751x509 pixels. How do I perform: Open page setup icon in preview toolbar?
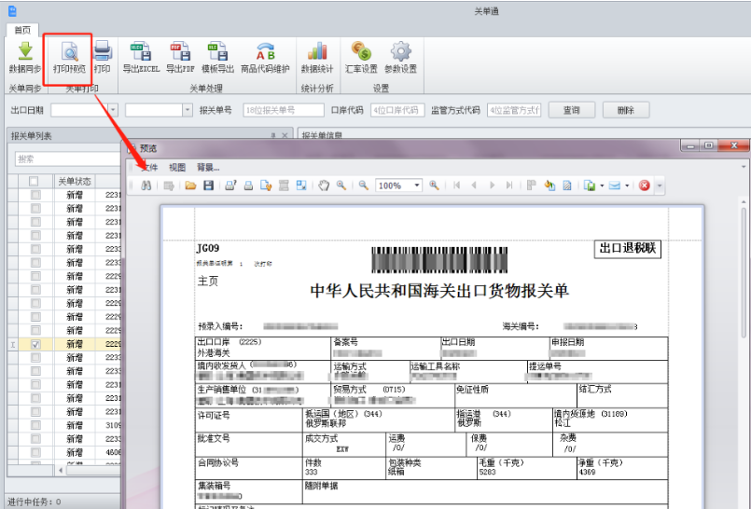(x=266, y=186)
